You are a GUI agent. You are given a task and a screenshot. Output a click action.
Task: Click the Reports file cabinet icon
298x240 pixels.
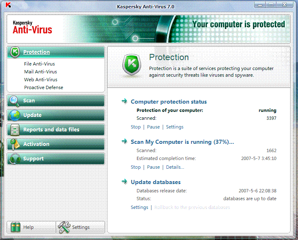15,130
